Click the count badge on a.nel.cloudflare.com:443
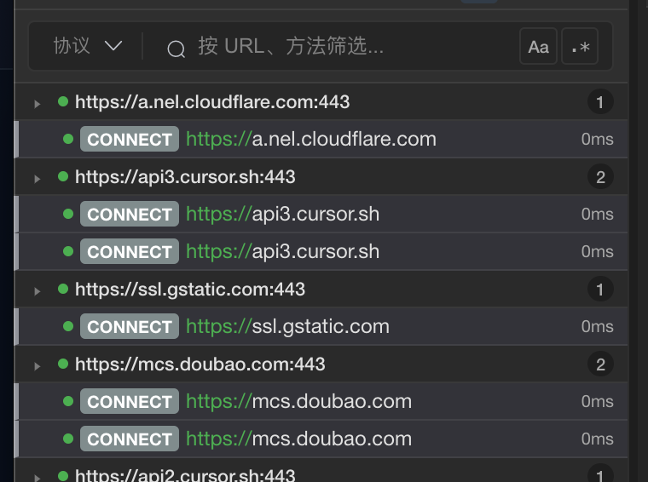Image resolution: width=648 pixels, height=482 pixels. coord(600,102)
